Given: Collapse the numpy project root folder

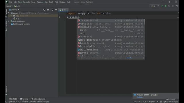Looking at the screenshot, I should coord(9,13).
